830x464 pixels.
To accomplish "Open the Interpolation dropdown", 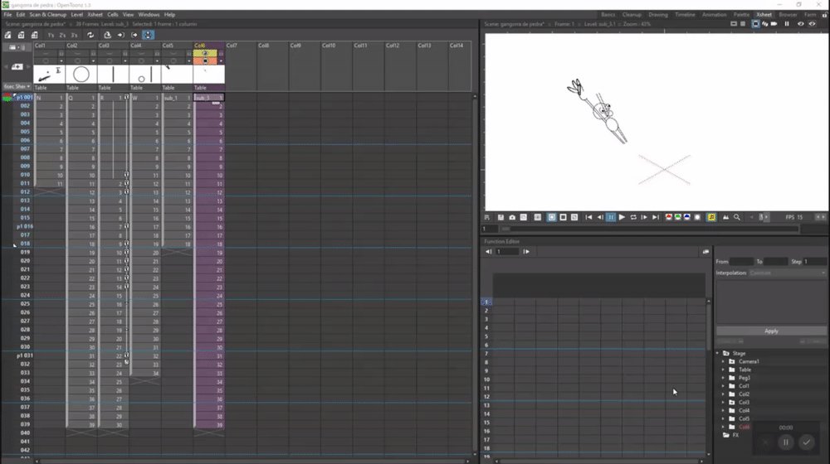I will tap(787, 273).
